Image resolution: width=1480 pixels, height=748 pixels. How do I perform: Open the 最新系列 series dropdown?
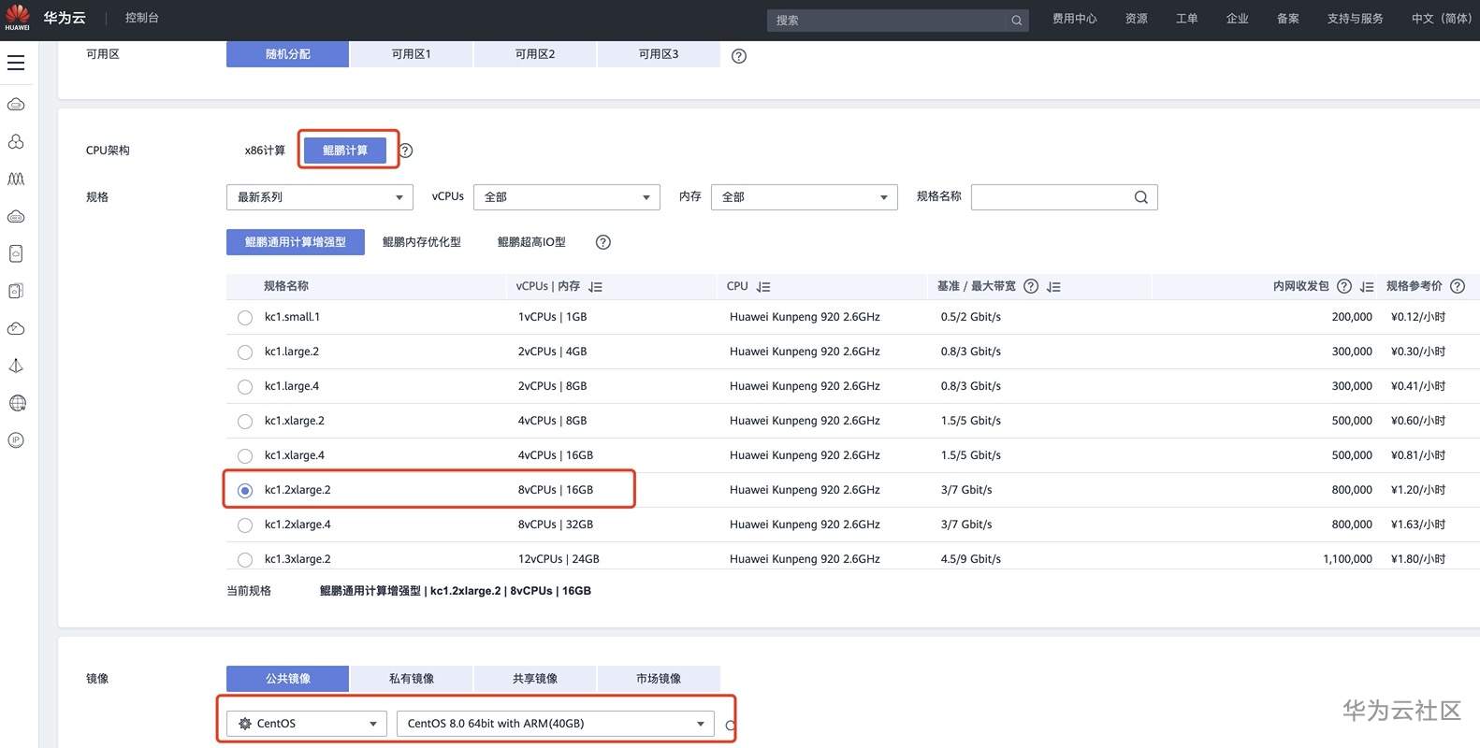(x=319, y=197)
